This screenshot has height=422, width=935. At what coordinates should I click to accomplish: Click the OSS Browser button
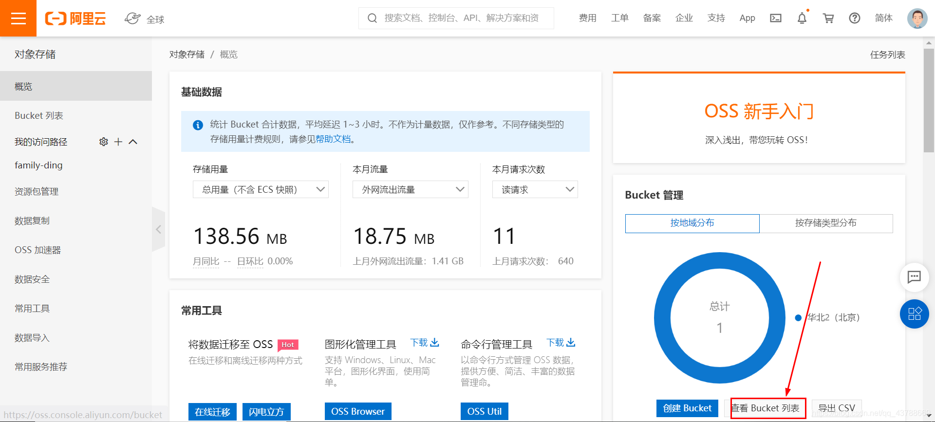(358, 412)
